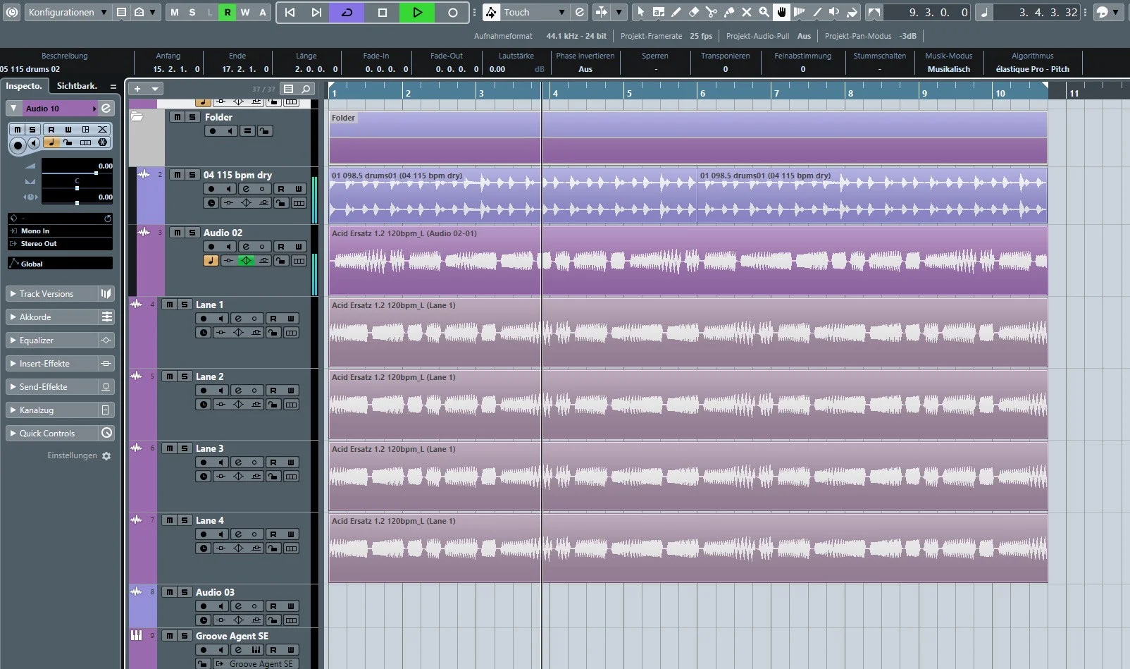This screenshot has height=669, width=1130.
Task: Toggle the cycle loop button
Action: 347,12
